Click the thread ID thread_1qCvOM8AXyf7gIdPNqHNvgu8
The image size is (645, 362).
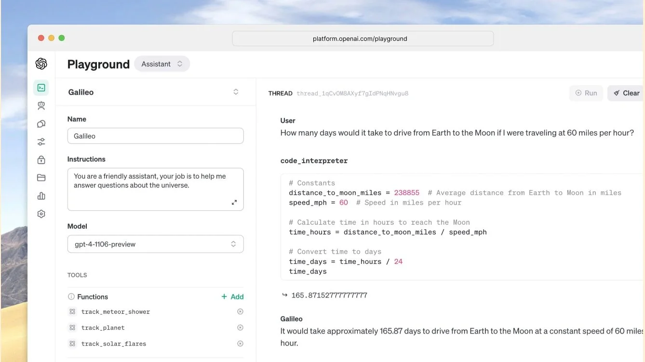coord(352,93)
